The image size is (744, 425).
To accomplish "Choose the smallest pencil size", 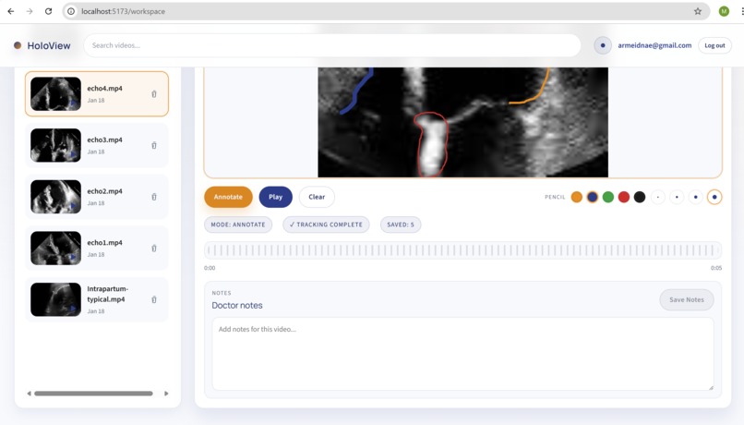I will pos(657,197).
